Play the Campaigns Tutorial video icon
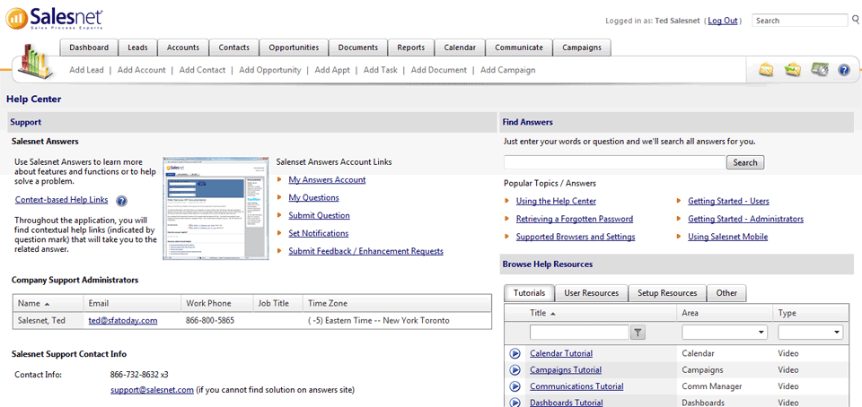This screenshot has height=407, width=862. [x=515, y=370]
